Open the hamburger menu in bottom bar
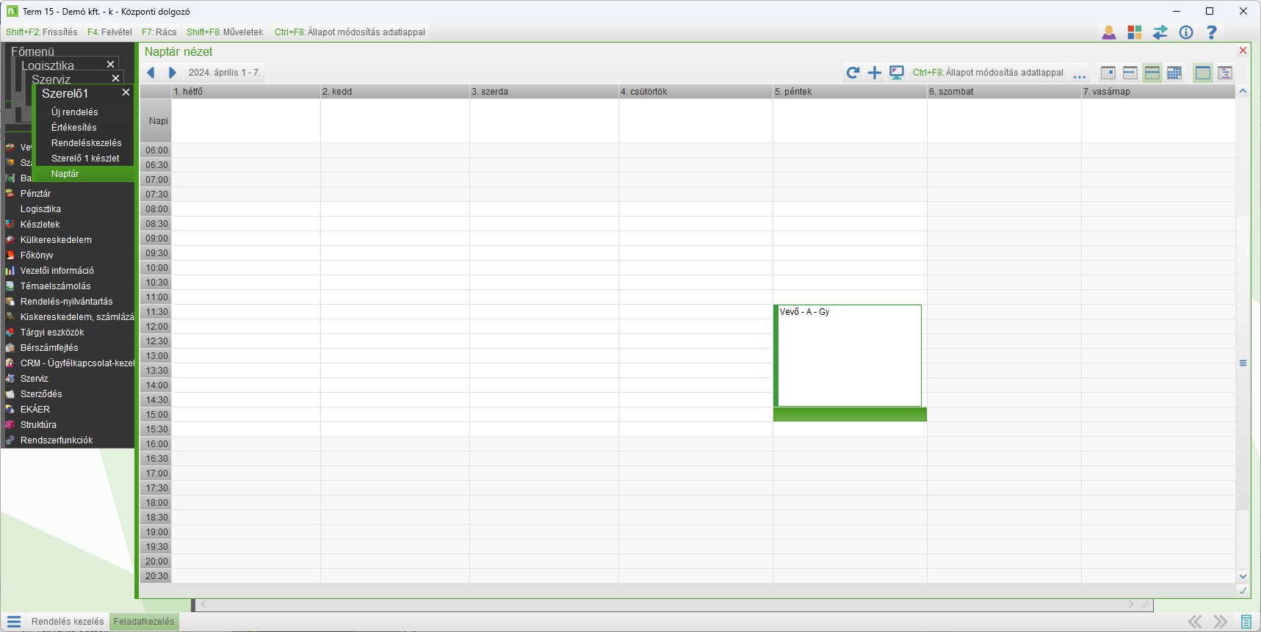This screenshot has height=632, width=1261. 14,622
